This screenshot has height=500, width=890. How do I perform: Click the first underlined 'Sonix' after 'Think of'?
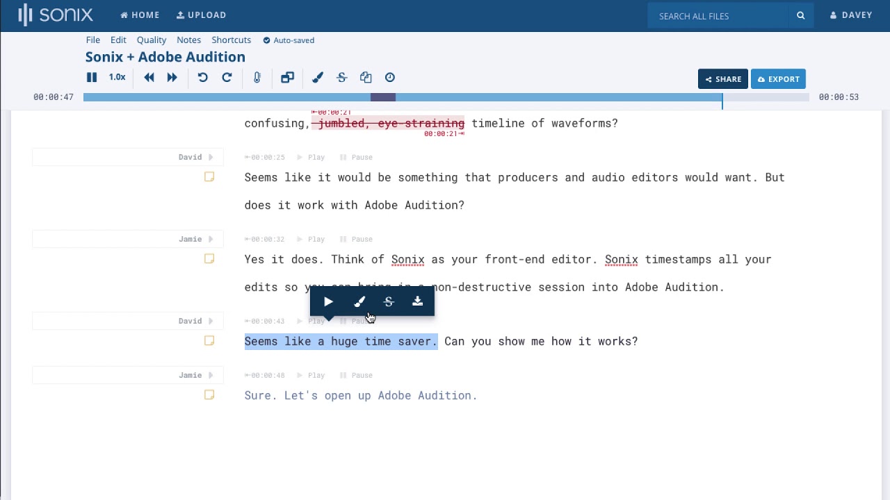point(407,260)
